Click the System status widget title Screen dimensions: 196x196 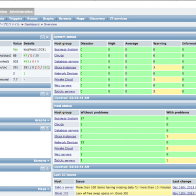pyautogui.click(x=65, y=37)
